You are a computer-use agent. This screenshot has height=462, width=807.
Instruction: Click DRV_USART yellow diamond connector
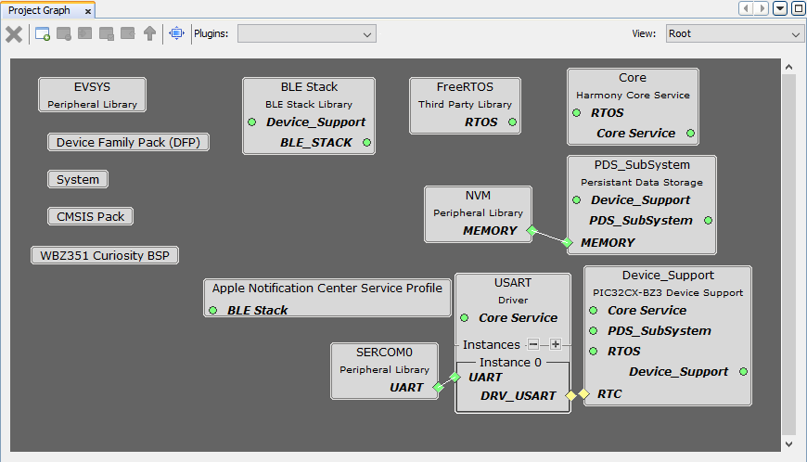pyautogui.click(x=570, y=395)
